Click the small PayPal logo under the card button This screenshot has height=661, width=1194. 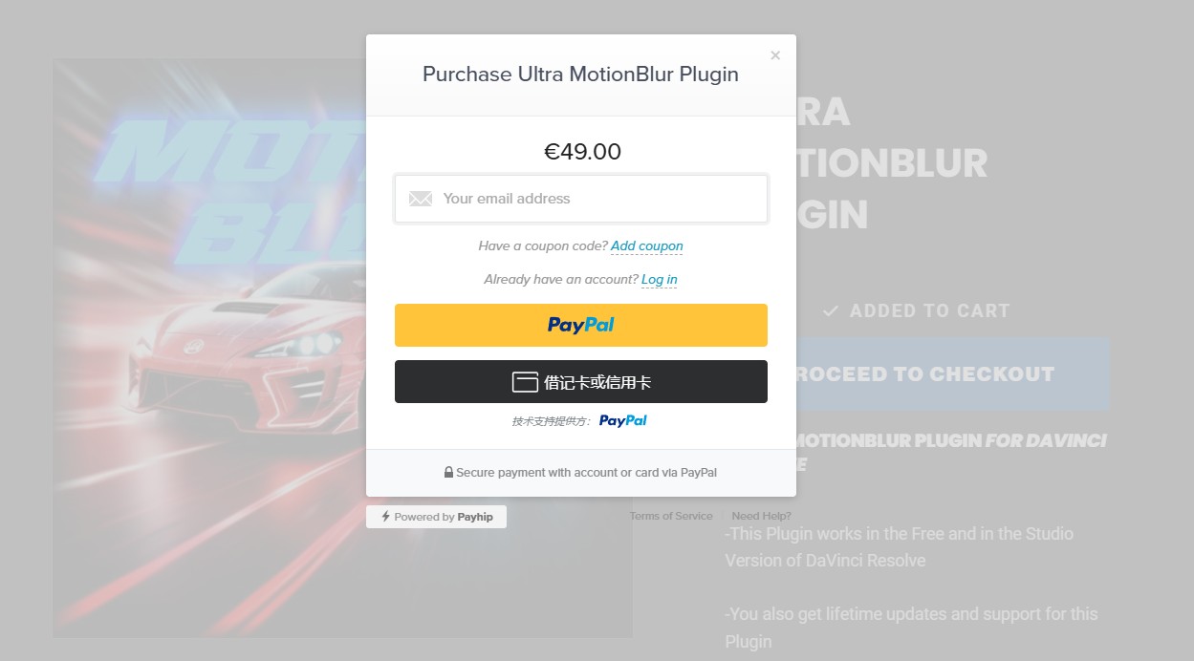click(x=623, y=421)
